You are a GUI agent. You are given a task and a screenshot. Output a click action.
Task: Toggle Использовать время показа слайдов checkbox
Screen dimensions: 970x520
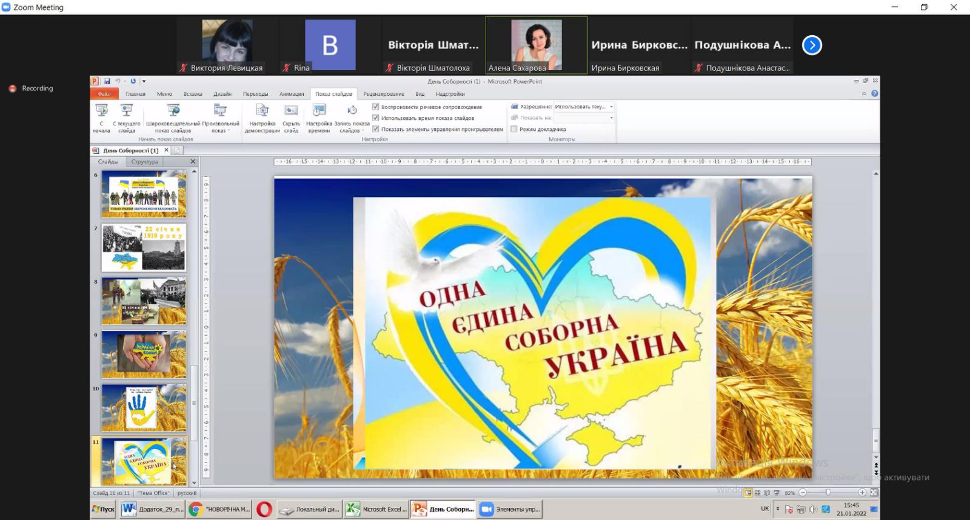376,118
